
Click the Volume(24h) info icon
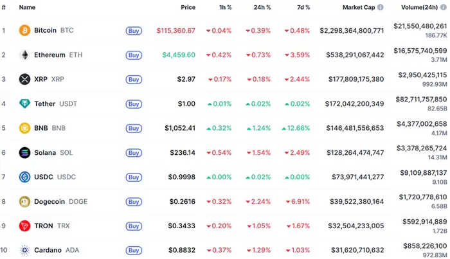(443, 8)
